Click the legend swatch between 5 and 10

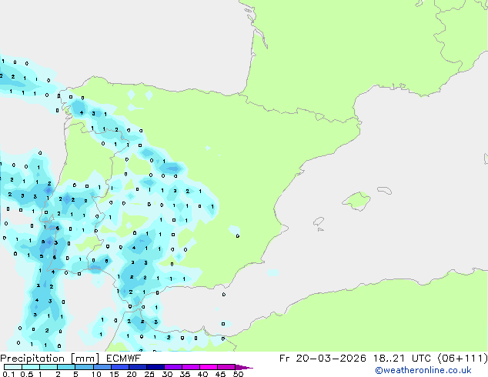tap(84, 367)
